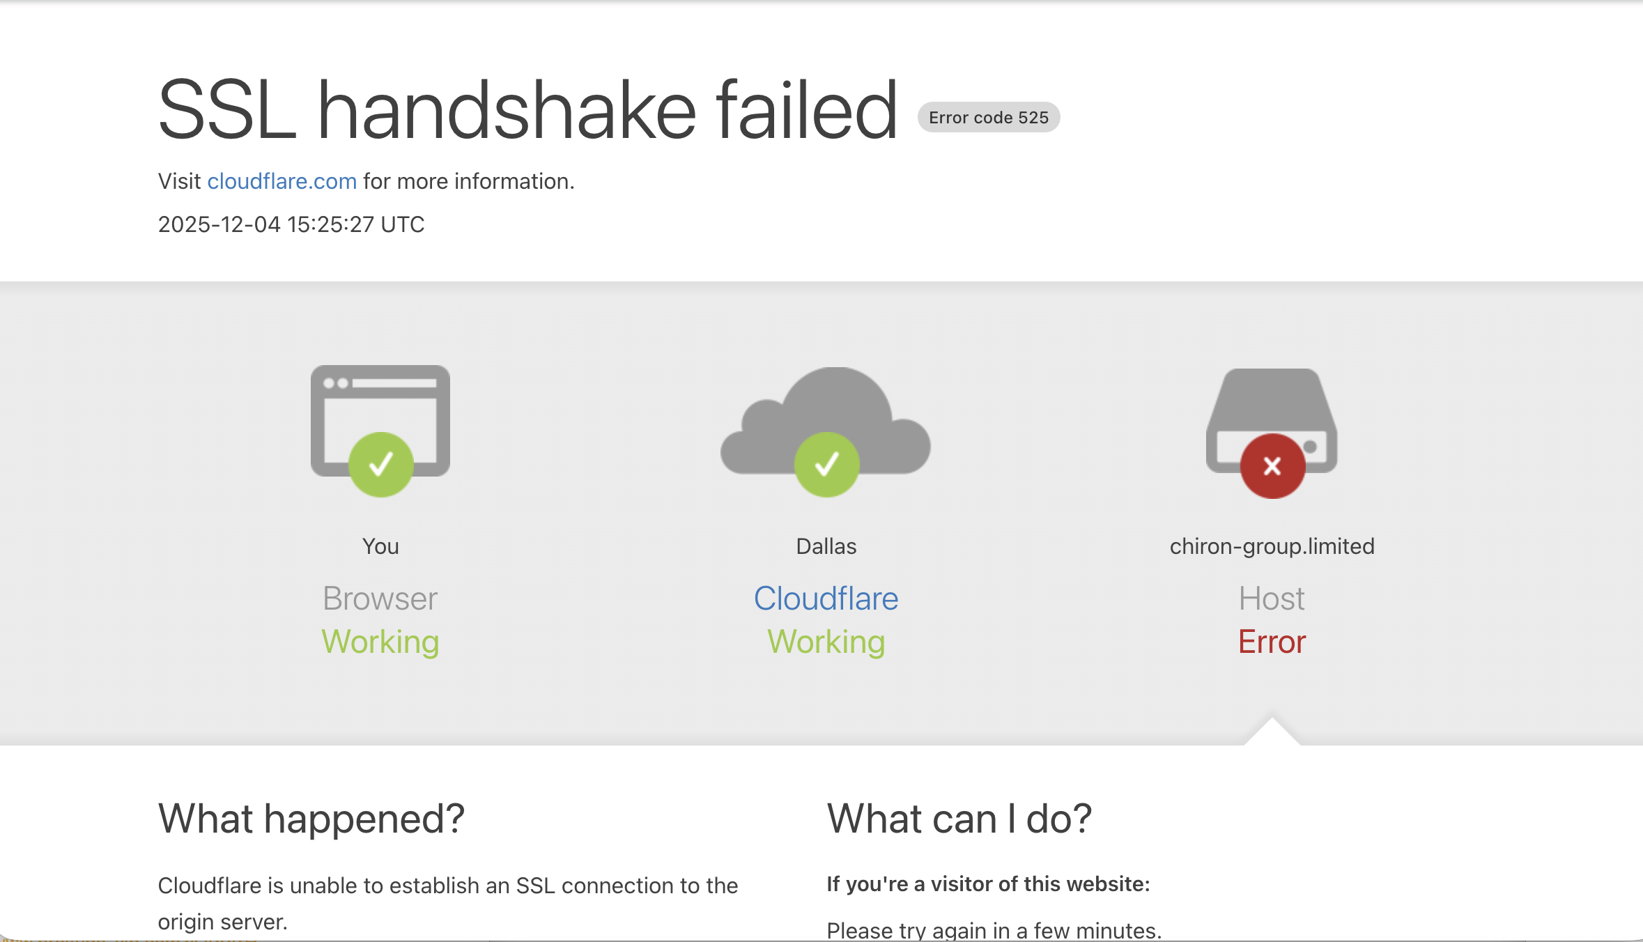Click the SSL handshake failed heading
Image resolution: width=1643 pixels, height=942 pixels.
point(527,110)
